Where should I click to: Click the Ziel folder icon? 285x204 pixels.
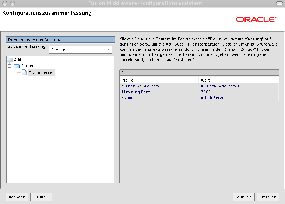pyautogui.click(x=10, y=59)
